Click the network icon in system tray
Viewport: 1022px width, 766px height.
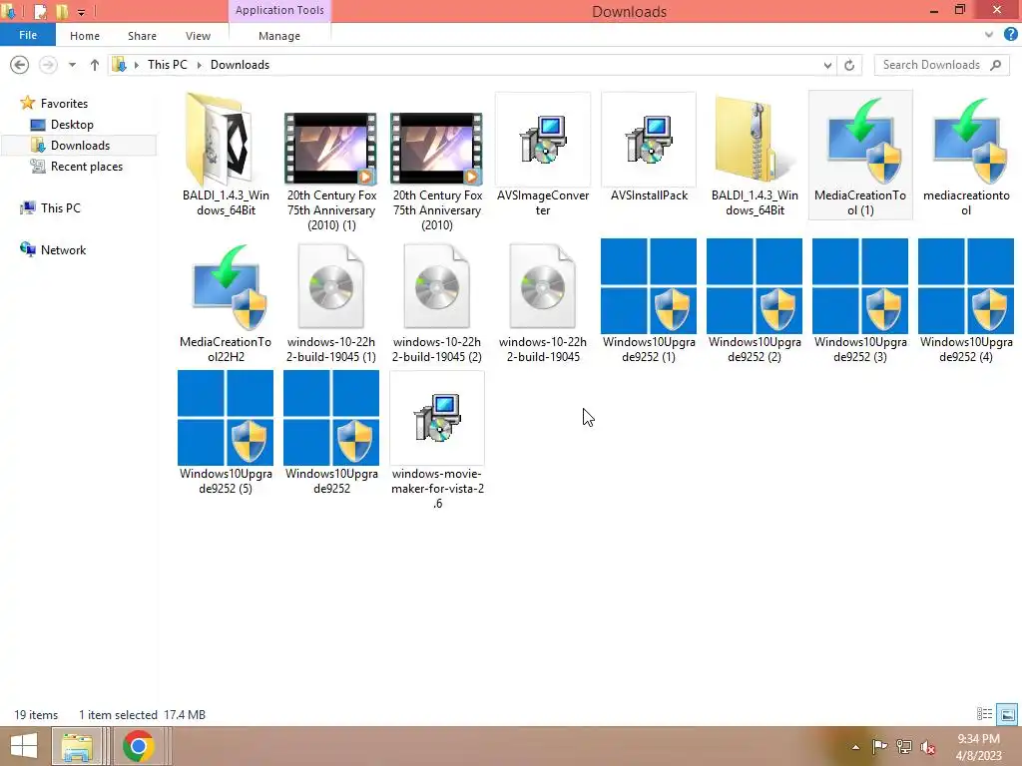tap(904, 747)
